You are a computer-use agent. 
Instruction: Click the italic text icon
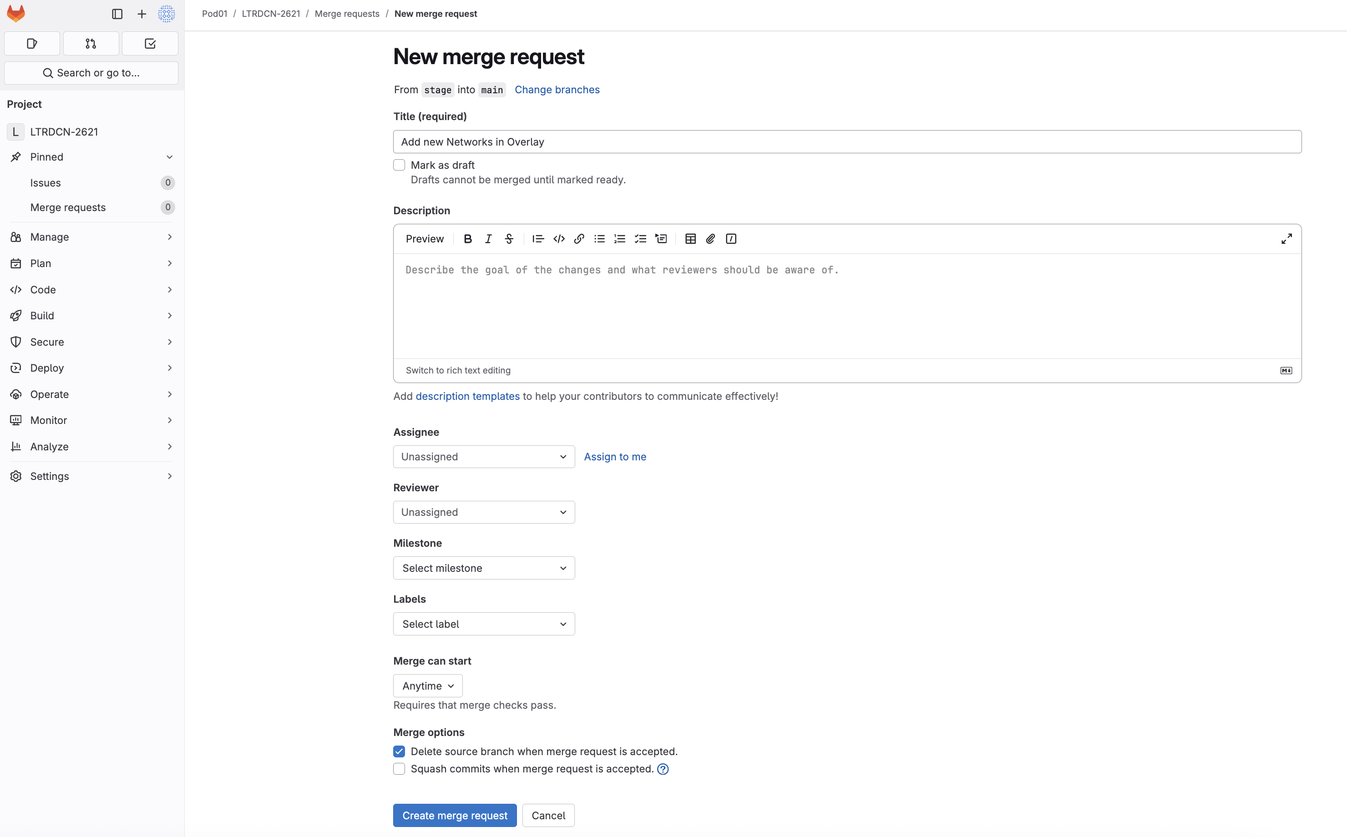tap(488, 238)
